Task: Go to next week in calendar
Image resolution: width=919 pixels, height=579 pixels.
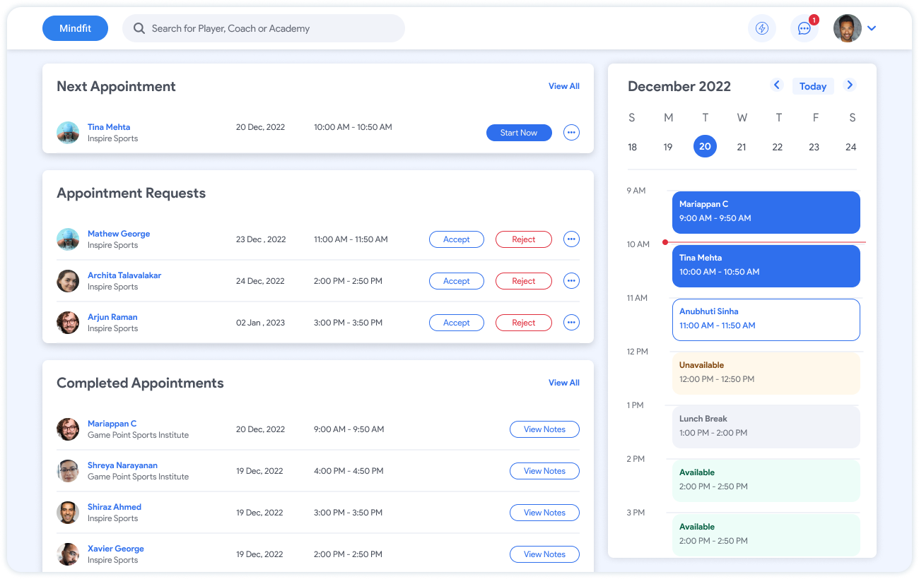Action: (850, 85)
